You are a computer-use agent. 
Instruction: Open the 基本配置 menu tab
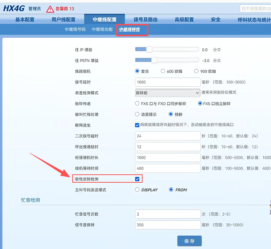pos(25,20)
